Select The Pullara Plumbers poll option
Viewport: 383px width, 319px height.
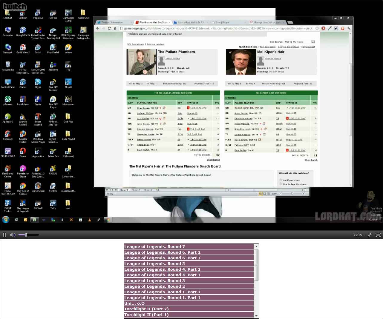pos(281,184)
